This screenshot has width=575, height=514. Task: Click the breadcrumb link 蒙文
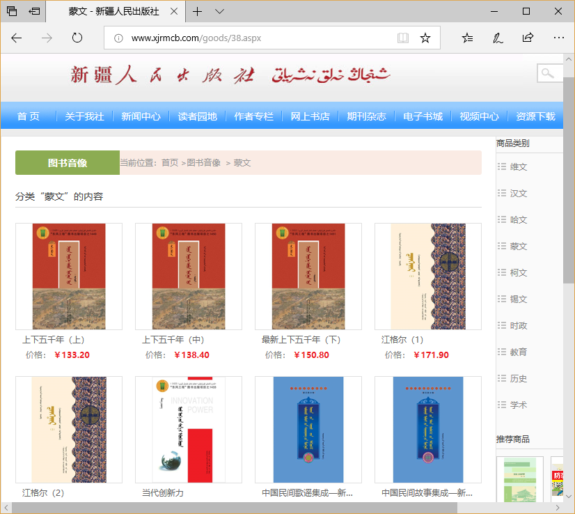[242, 162]
